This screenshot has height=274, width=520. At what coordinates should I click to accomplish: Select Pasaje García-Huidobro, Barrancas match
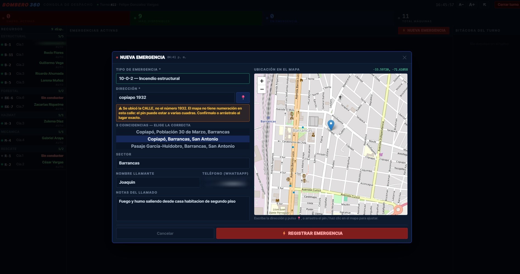click(x=183, y=146)
